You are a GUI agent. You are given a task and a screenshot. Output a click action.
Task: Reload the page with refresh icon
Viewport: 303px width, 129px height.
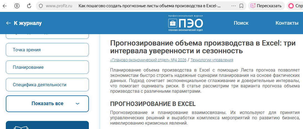coord(29,6)
